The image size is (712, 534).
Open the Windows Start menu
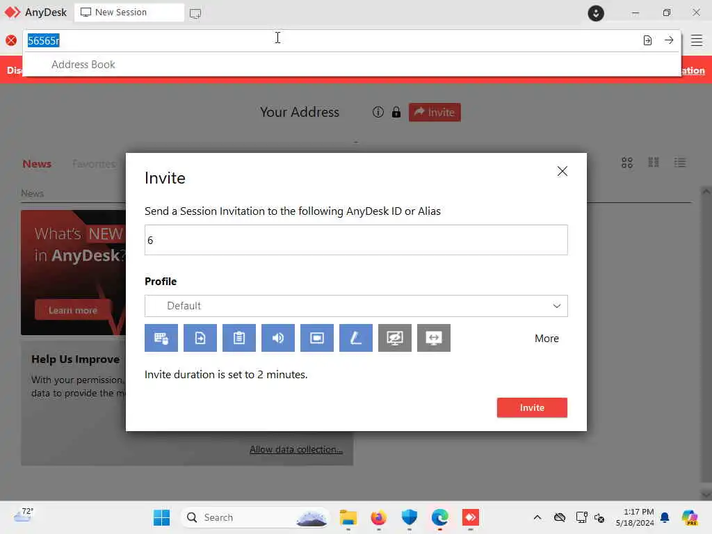click(161, 517)
